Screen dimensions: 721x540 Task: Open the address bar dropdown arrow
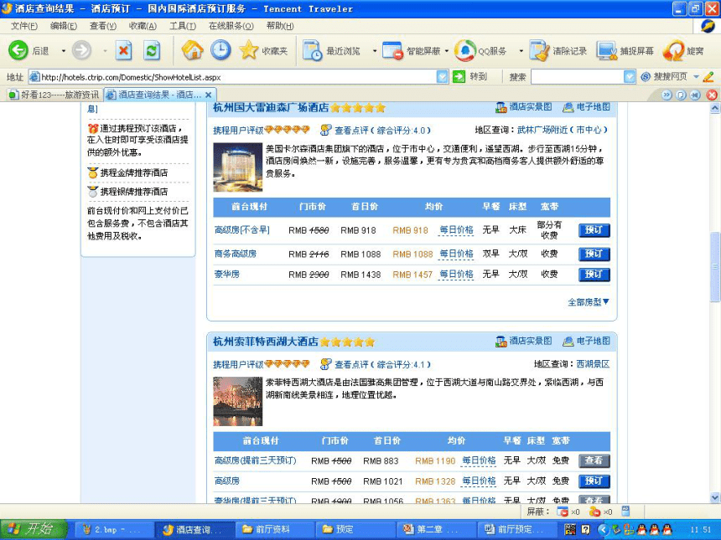pos(442,77)
